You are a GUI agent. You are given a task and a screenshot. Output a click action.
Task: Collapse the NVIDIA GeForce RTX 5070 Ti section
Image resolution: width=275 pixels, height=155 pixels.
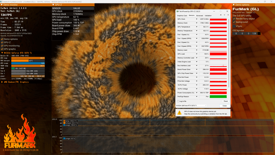[x=2, y=53]
